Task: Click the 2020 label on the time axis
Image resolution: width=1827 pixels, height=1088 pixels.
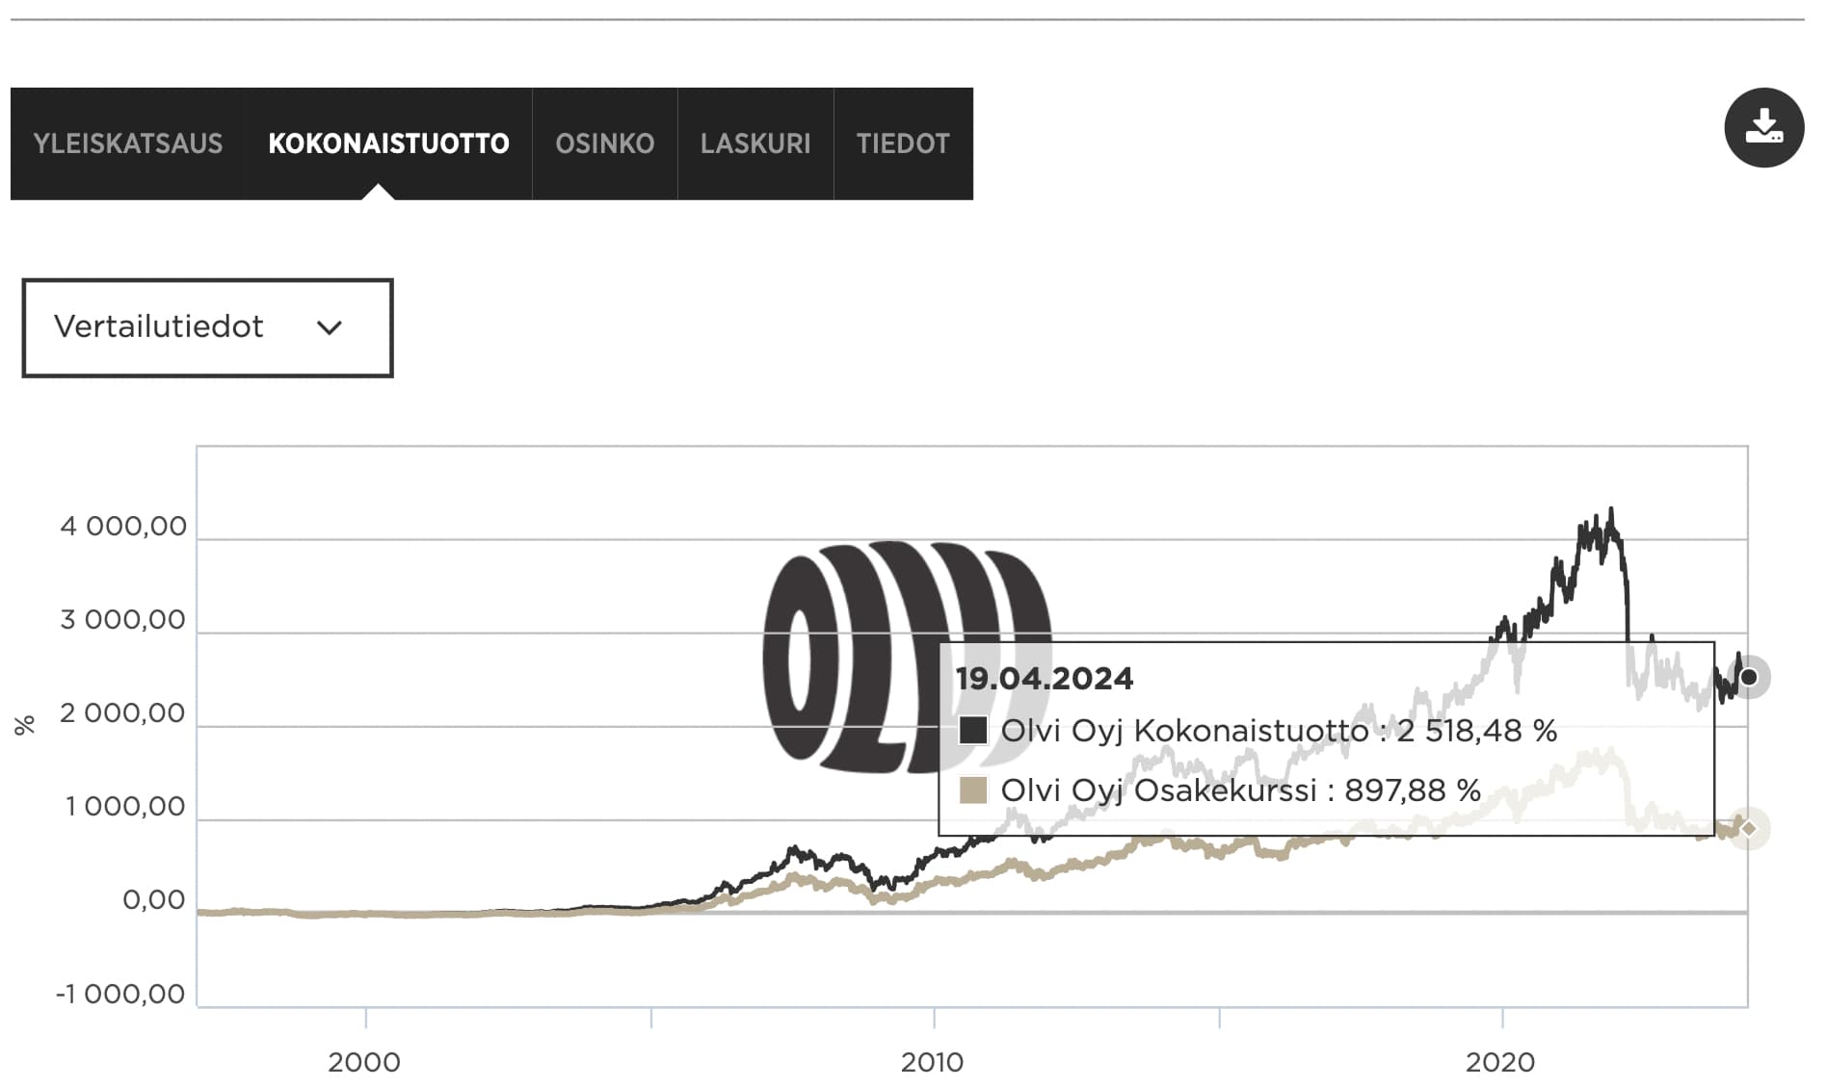Action: (1500, 1062)
